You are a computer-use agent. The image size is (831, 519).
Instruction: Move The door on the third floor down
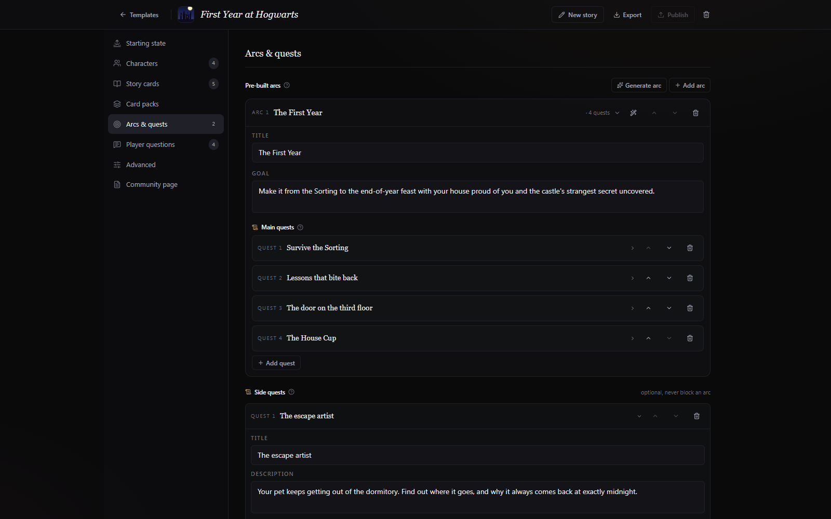click(x=669, y=308)
